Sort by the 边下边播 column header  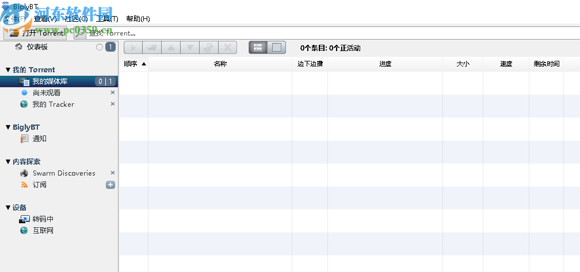310,64
